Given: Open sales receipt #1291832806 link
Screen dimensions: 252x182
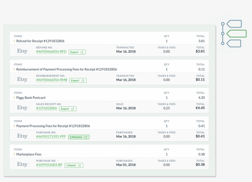Looking at the screenshot, I should pyautogui.click(x=46, y=108).
